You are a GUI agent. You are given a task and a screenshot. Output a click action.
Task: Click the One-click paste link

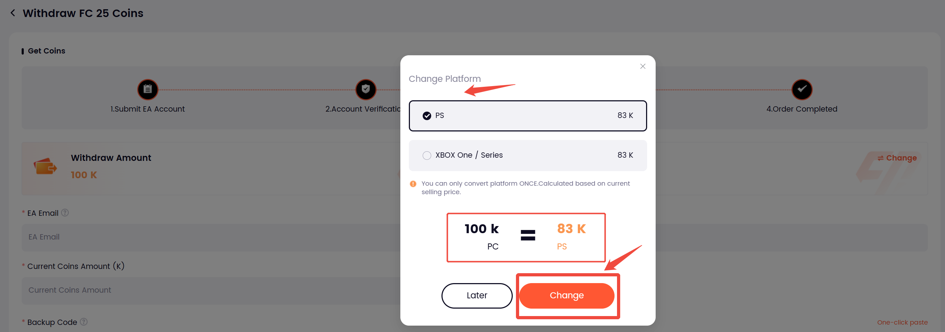[x=902, y=322]
